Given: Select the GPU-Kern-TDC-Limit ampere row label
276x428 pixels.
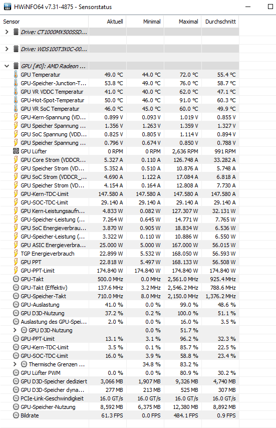Looking at the screenshot, I should pos(45,194).
